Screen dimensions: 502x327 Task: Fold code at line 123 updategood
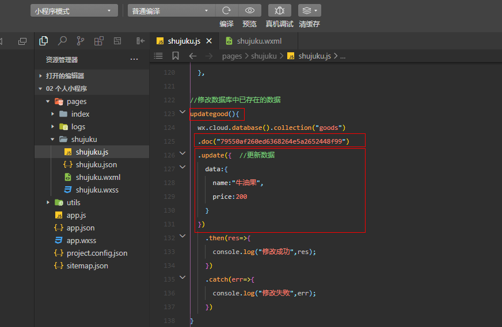point(182,112)
